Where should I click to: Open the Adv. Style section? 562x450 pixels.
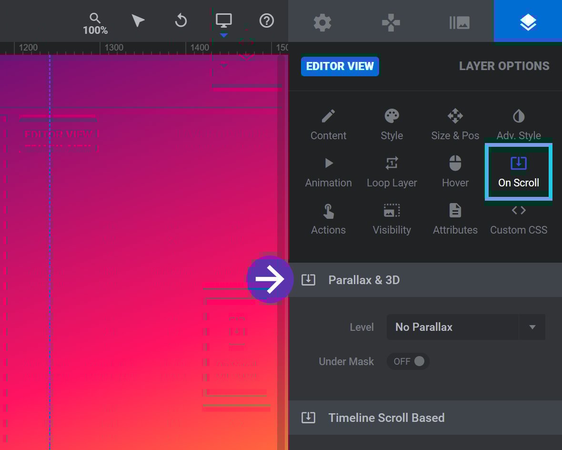[519, 125]
